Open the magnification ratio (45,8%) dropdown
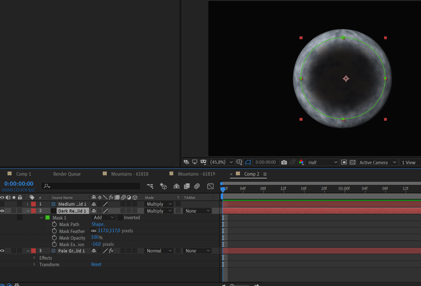Screen dimensions: 421x286 (221, 162)
